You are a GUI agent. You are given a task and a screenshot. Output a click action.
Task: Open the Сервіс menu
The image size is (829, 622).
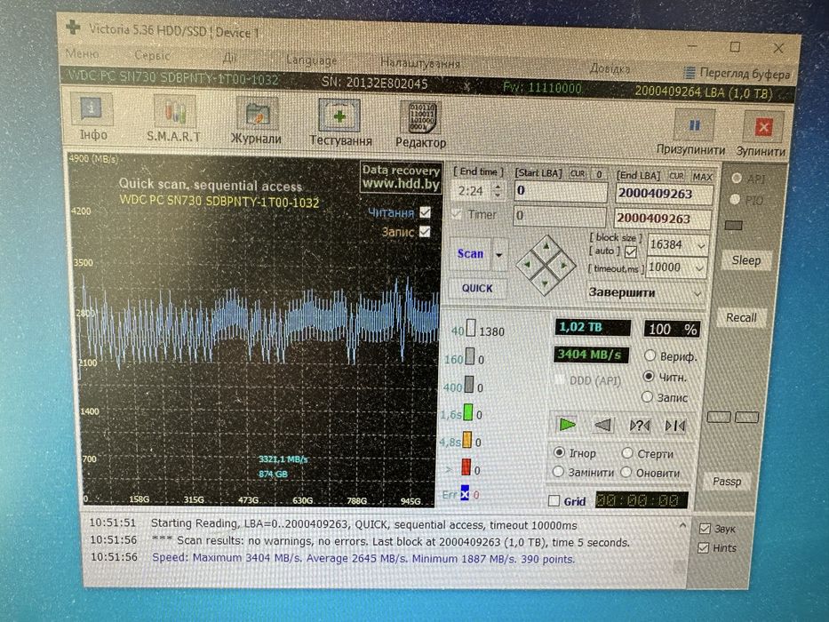(x=152, y=55)
